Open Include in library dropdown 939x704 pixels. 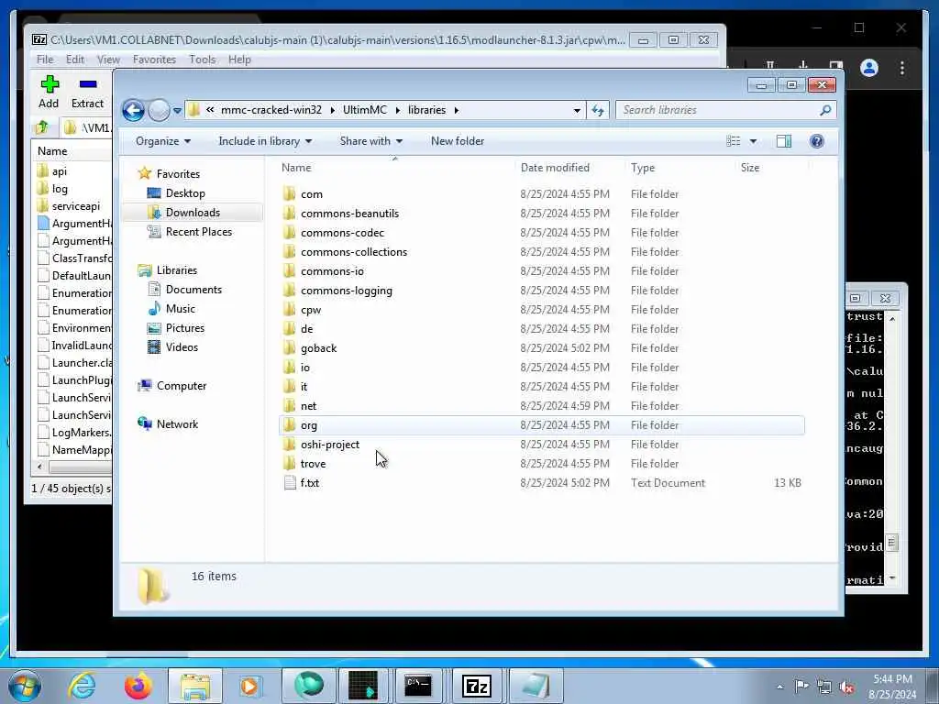tap(265, 141)
